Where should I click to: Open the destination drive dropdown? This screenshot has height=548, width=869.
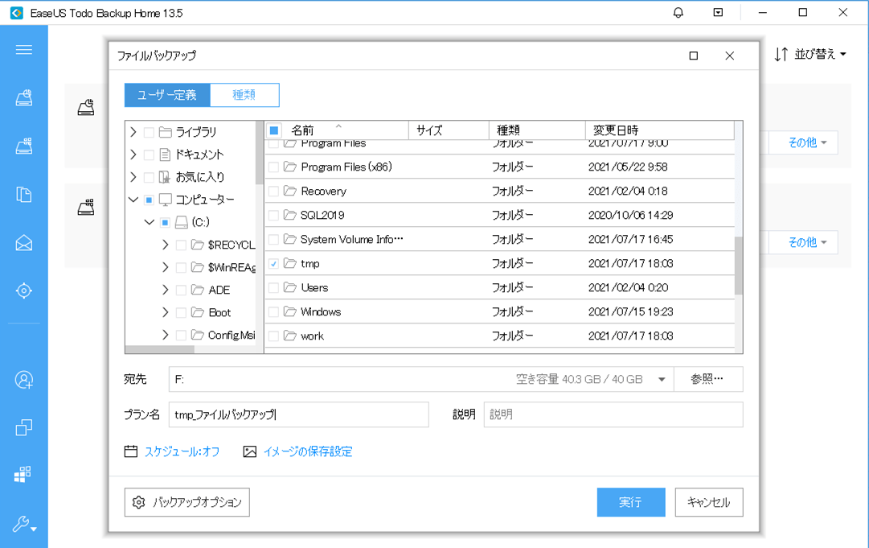662,380
